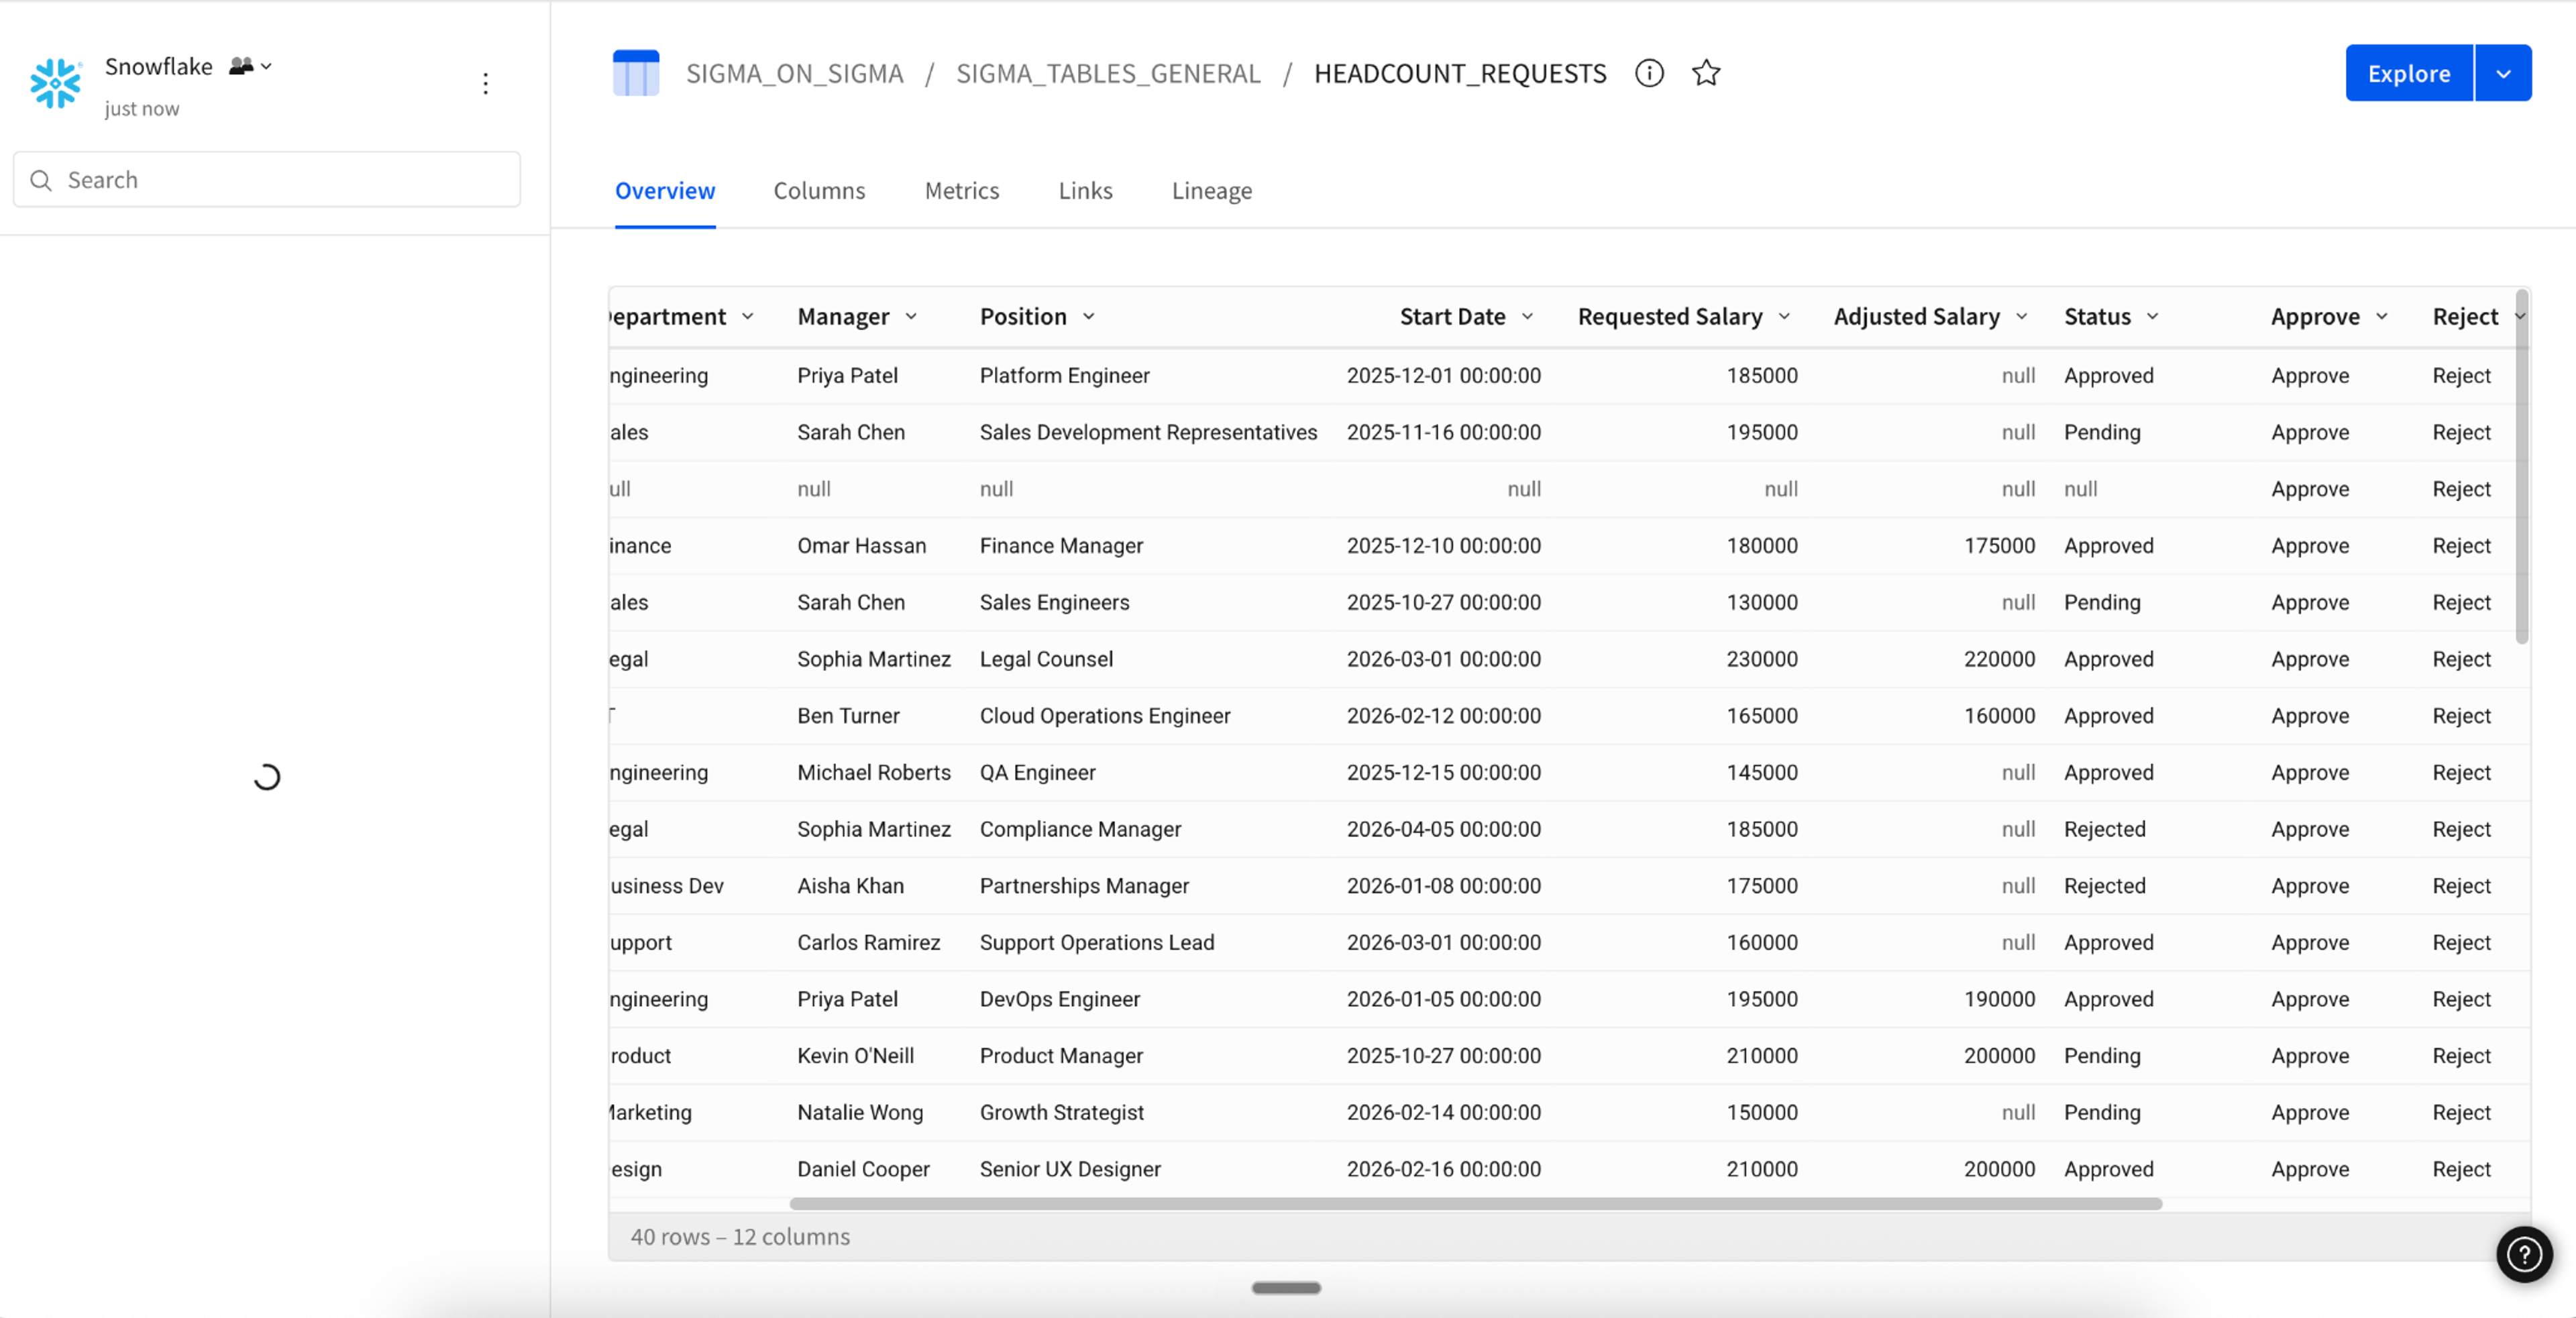
Task: Open the three-dot more options menu
Action: point(486,83)
